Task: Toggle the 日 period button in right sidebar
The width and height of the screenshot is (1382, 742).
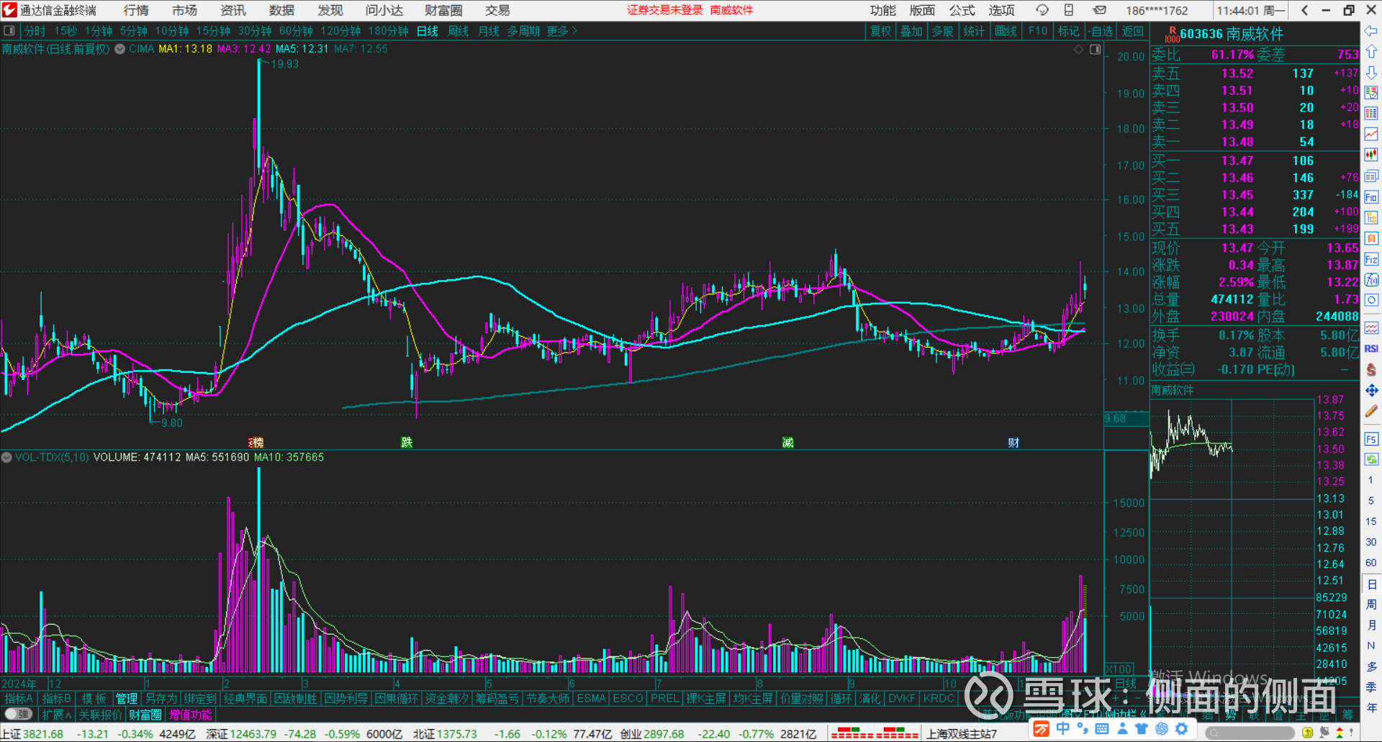Action: [1371, 584]
